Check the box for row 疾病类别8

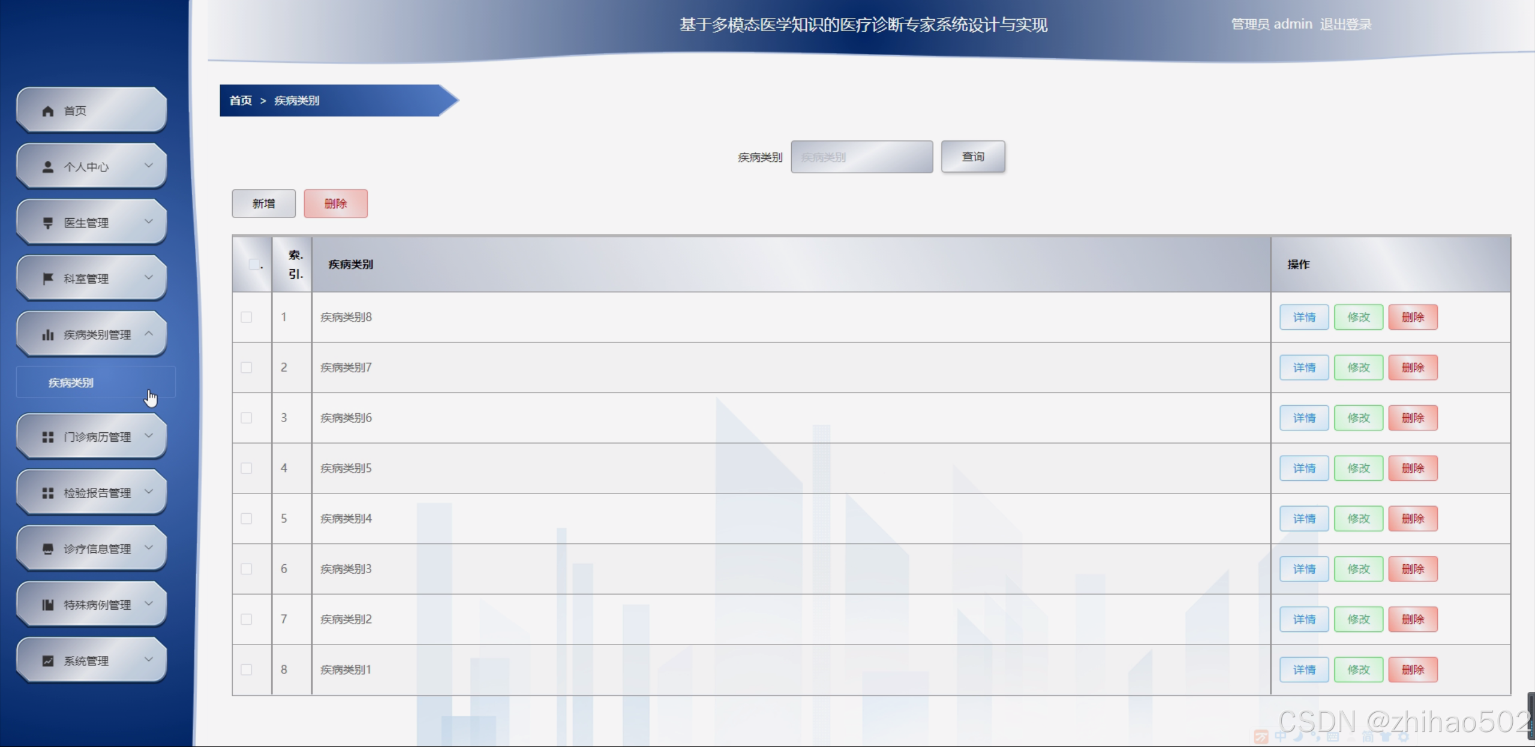click(x=247, y=317)
